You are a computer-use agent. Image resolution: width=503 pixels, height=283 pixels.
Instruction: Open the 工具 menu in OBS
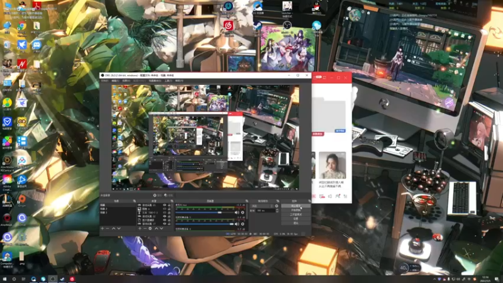169,80
